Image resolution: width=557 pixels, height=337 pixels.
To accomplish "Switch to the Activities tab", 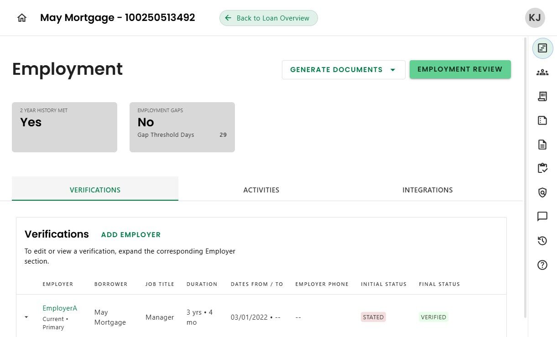I will 261,190.
